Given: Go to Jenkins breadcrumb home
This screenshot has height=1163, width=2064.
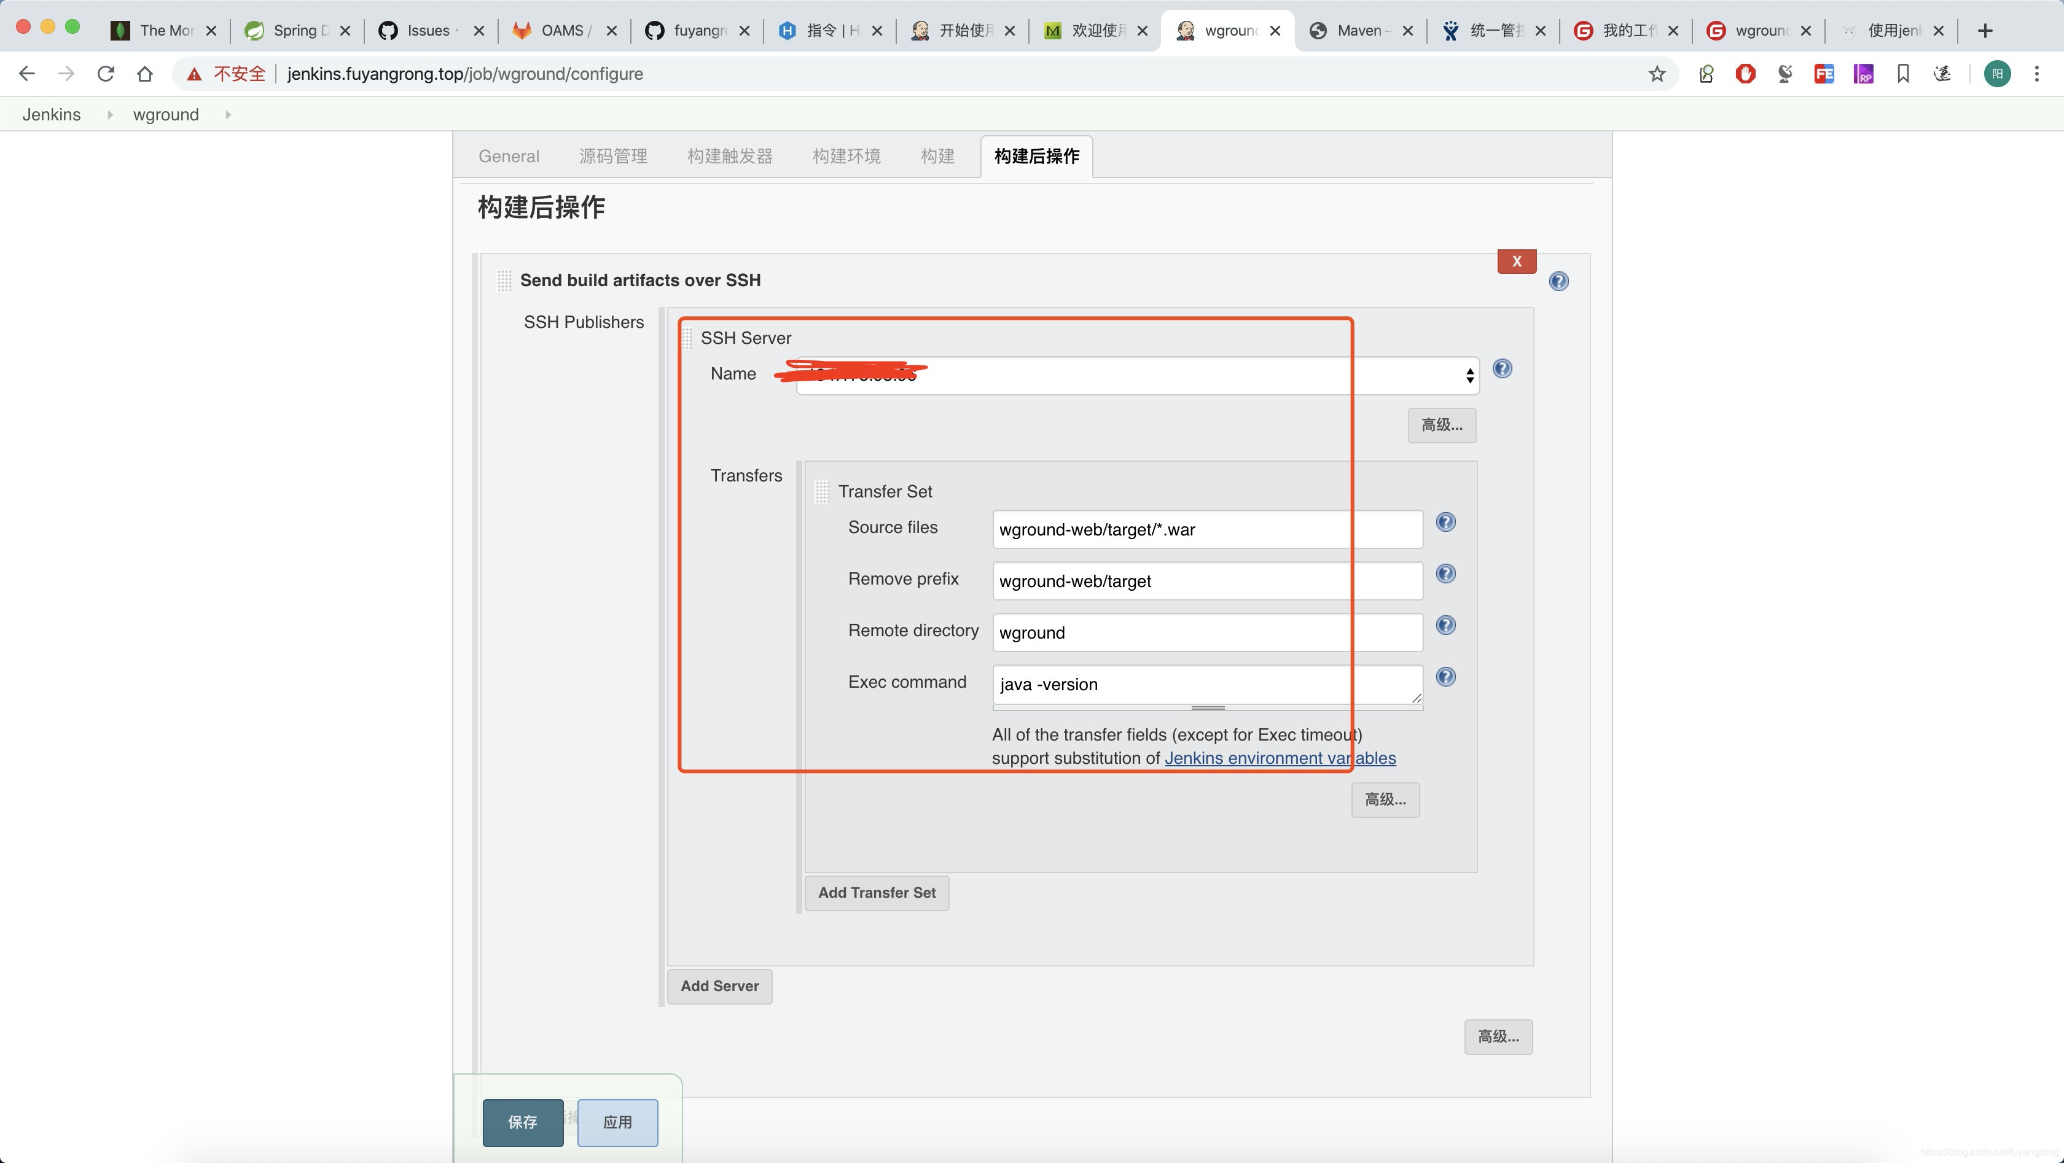Looking at the screenshot, I should coord(51,115).
